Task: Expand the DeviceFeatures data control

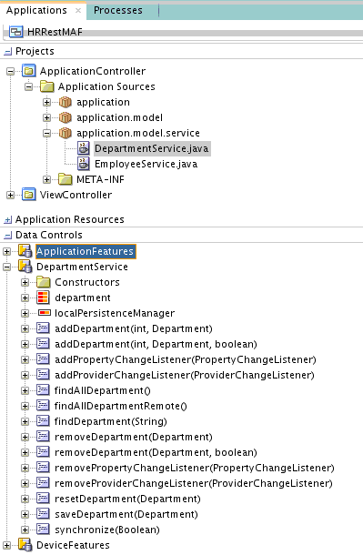Action: [6, 545]
